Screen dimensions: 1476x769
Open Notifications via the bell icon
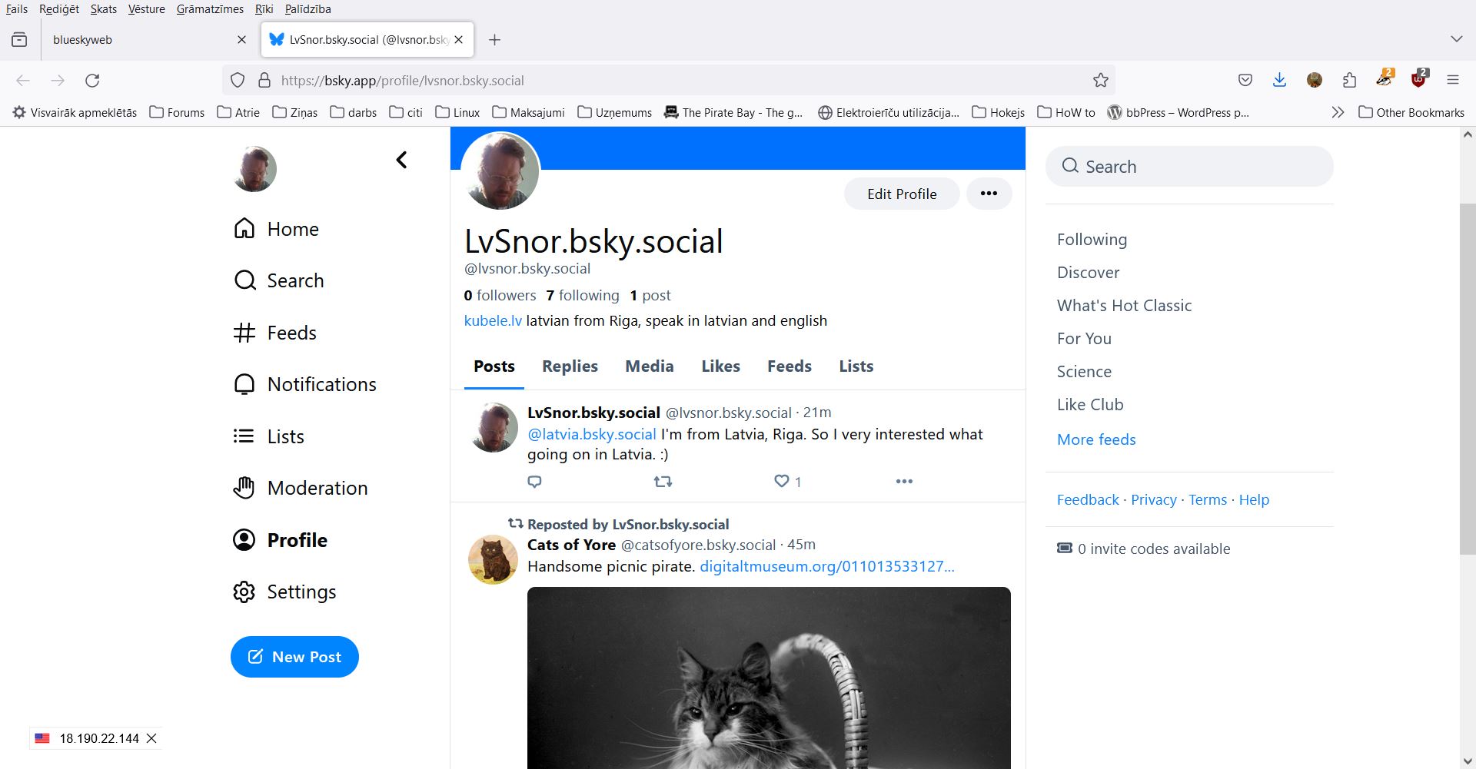click(x=244, y=384)
